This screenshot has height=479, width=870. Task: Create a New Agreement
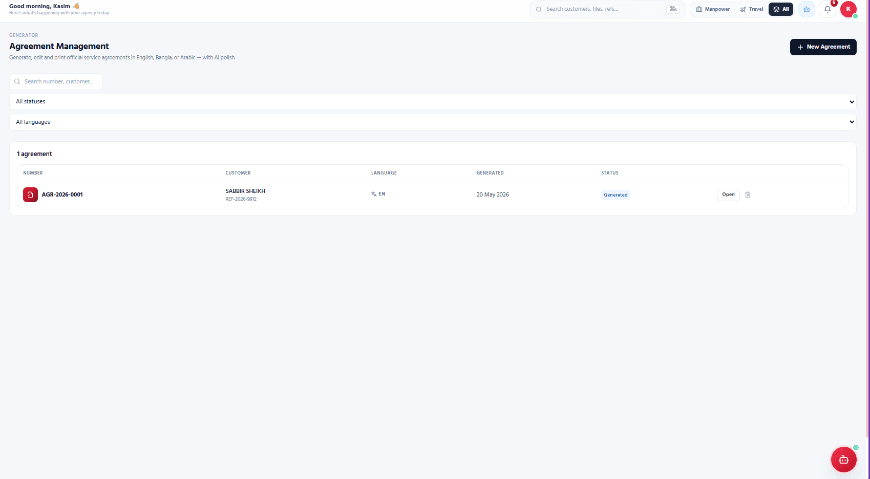(823, 47)
